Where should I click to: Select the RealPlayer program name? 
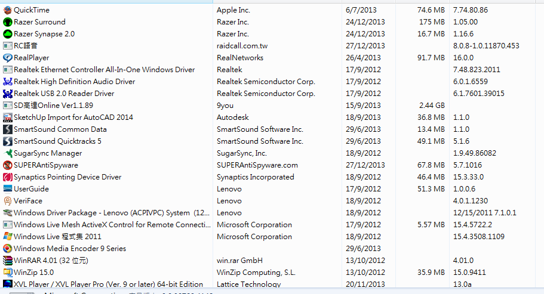coord(32,58)
